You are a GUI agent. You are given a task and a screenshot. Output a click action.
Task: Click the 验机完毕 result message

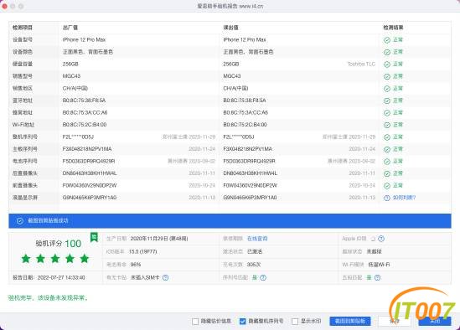coord(49,298)
